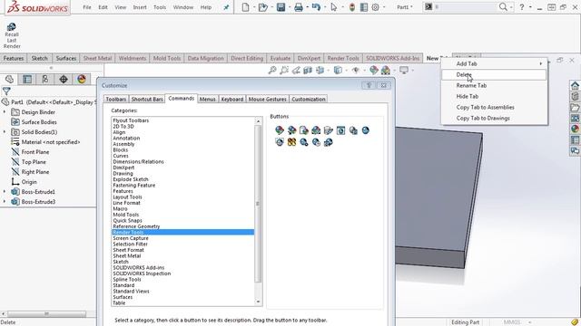581x326 pixels.
Task: Open dropdown arrow beside Options gear
Action: pyautogui.click(x=384, y=7)
